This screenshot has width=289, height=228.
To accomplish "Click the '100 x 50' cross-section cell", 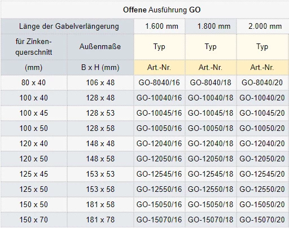I will click(34, 128).
